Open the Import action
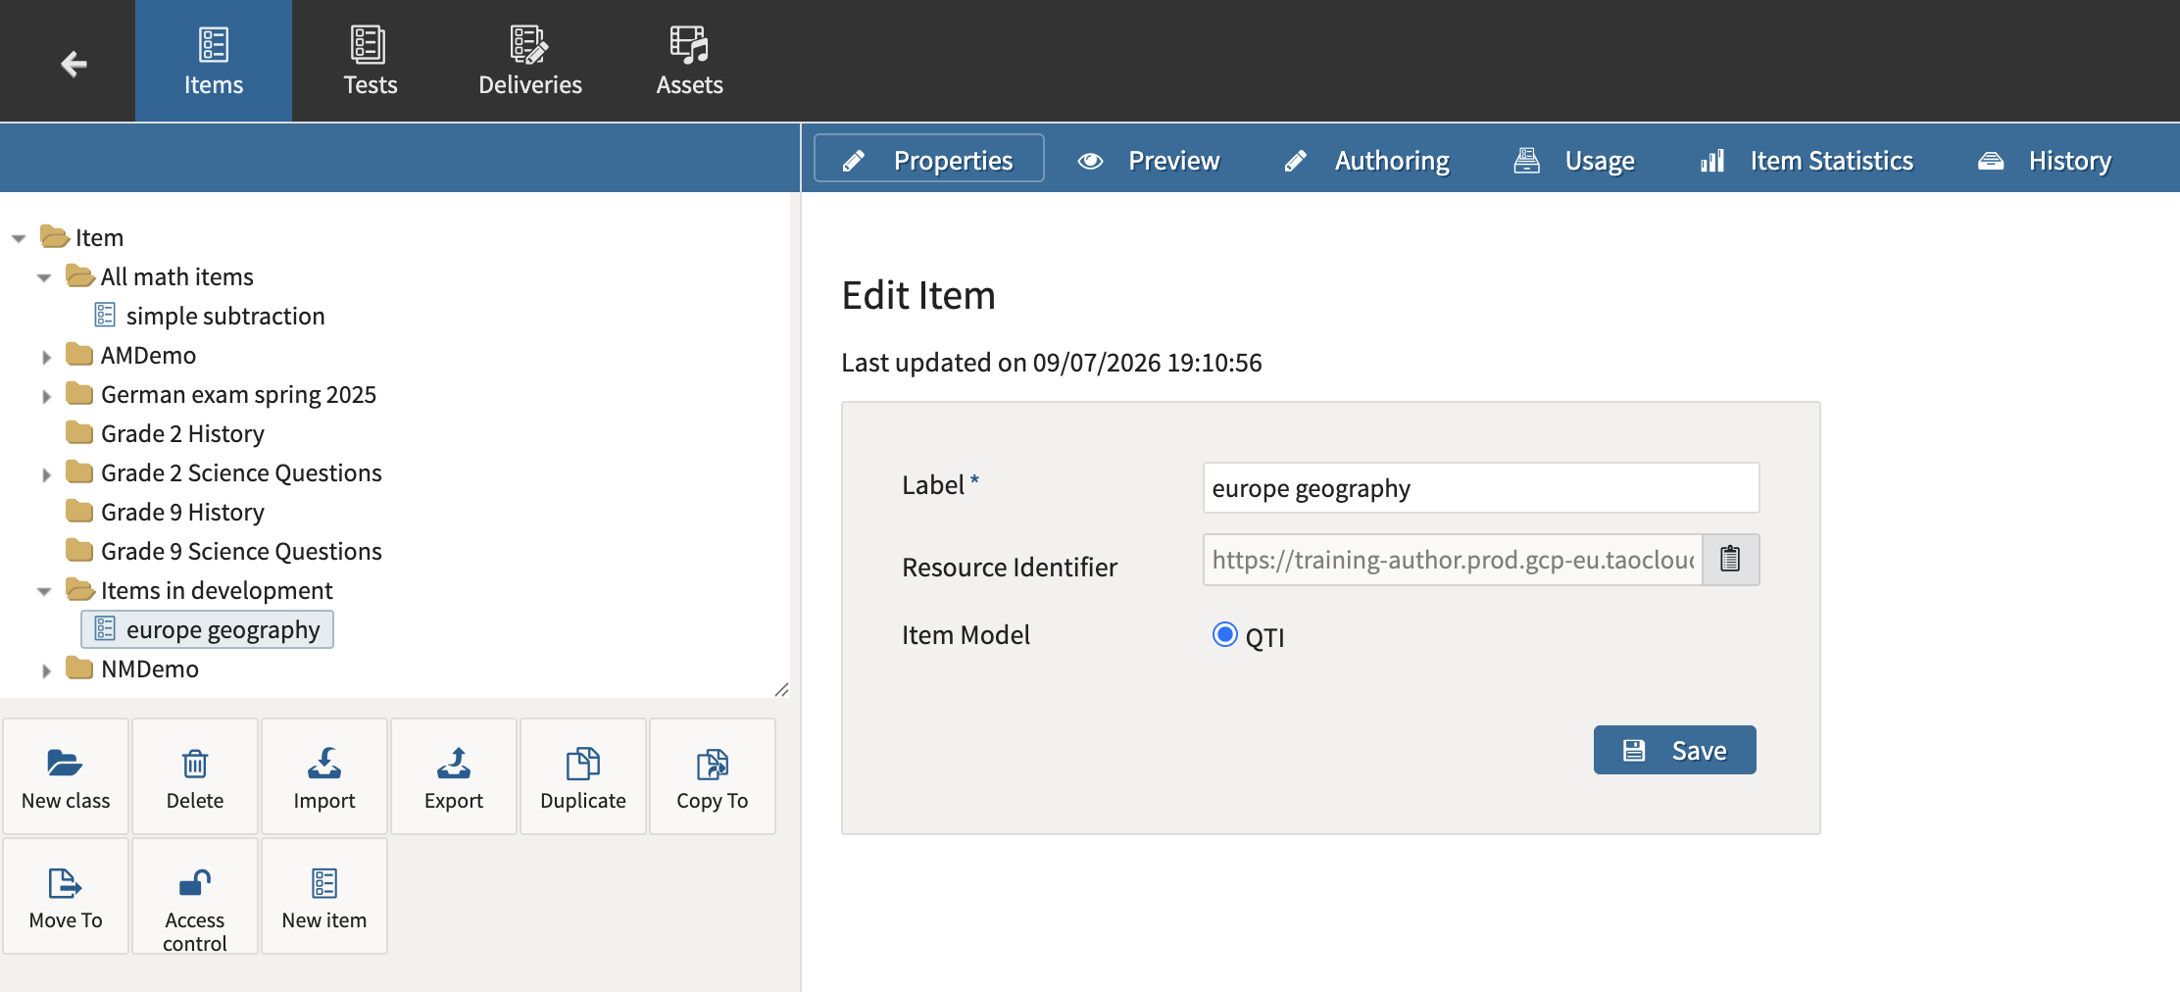The height and width of the screenshot is (992, 2180). [x=324, y=776]
